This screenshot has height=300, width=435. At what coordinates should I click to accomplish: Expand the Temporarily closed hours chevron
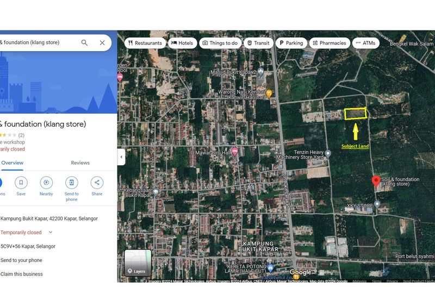click(x=51, y=233)
